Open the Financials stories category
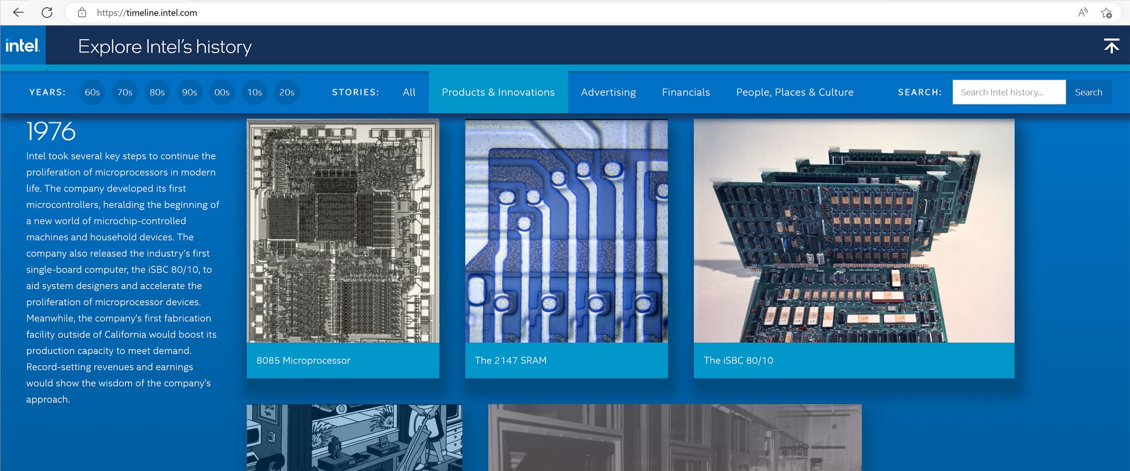The width and height of the screenshot is (1130, 471). [x=686, y=92]
